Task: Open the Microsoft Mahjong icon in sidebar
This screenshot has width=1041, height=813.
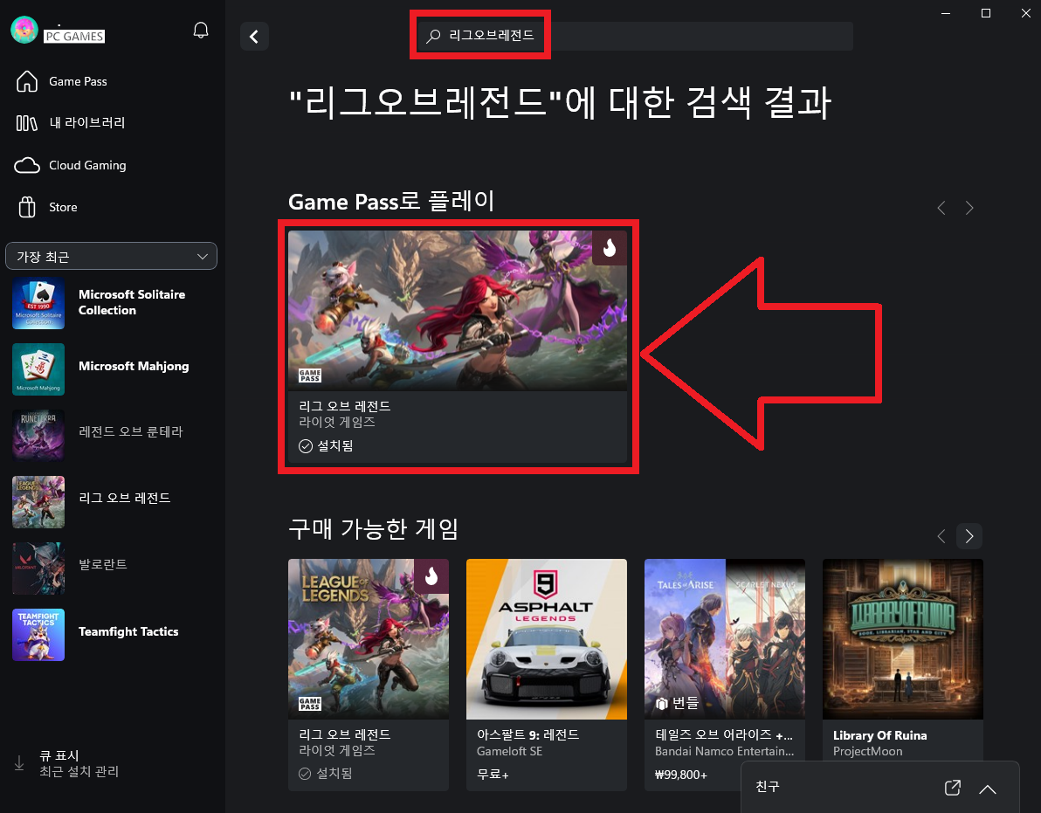Action: (x=38, y=369)
